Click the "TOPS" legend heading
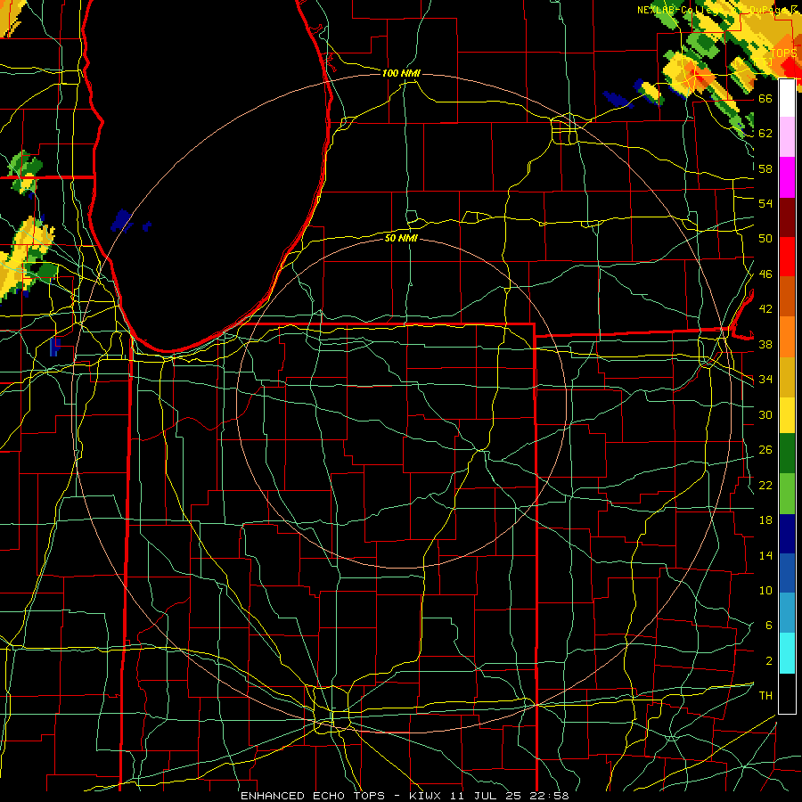Screen dimensions: 802x802 click(x=783, y=53)
